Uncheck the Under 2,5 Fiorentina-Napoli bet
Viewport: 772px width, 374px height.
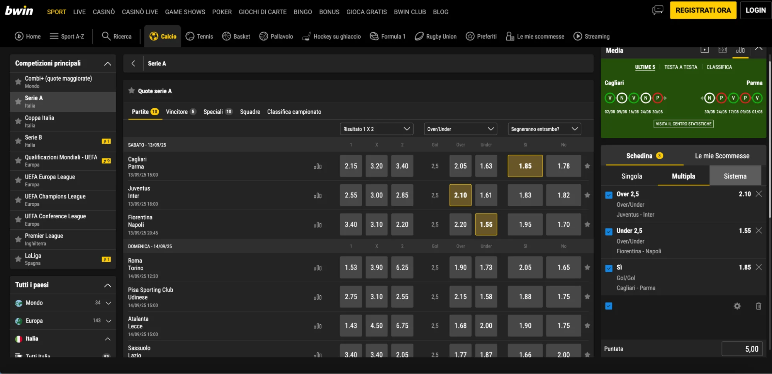pyautogui.click(x=609, y=232)
